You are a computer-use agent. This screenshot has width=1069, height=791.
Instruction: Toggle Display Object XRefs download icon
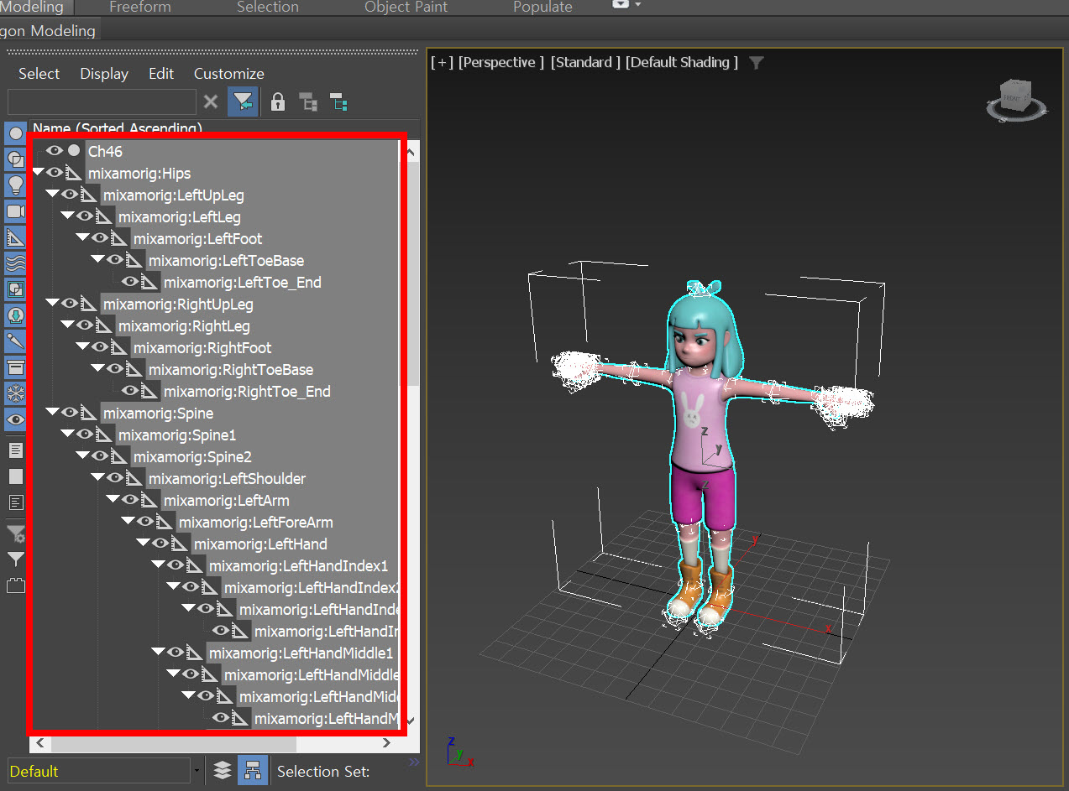tap(15, 315)
